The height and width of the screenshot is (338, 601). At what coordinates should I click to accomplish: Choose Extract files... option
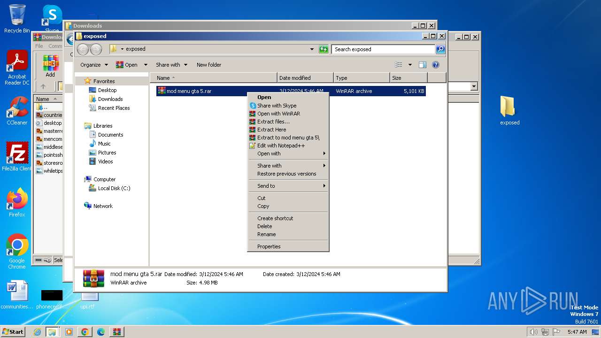288,122
